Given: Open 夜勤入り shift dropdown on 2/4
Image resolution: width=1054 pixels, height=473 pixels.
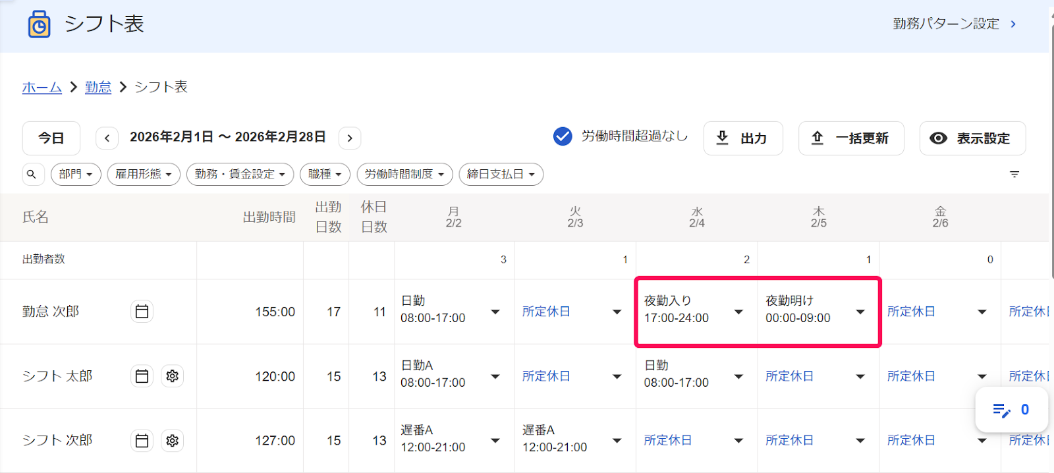Looking at the screenshot, I should (738, 312).
